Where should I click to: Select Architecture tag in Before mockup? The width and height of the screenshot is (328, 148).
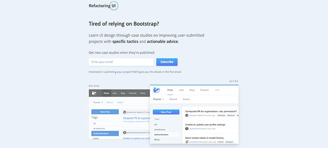point(105,128)
